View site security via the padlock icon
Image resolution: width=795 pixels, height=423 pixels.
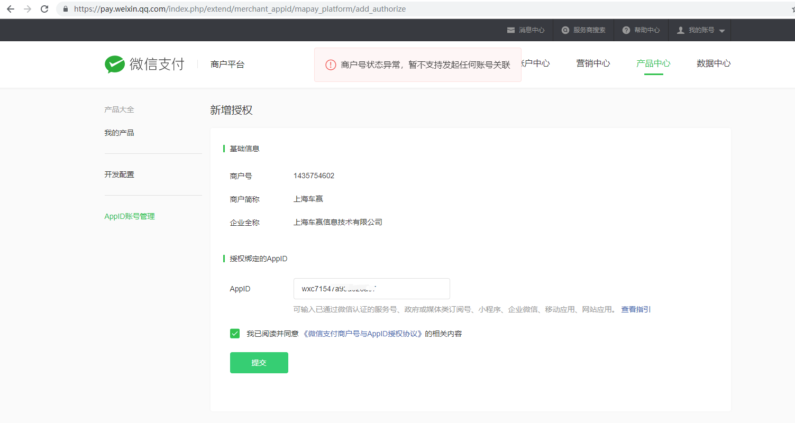[x=66, y=9]
